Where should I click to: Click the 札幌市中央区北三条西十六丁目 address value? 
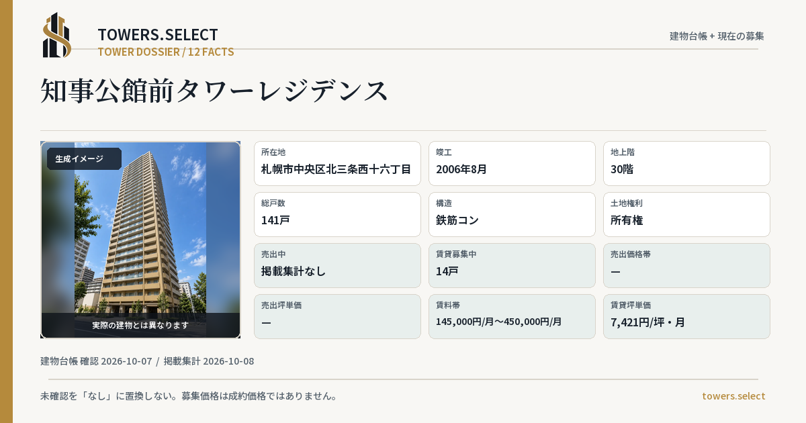pyautogui.click(x=337, y=169)
